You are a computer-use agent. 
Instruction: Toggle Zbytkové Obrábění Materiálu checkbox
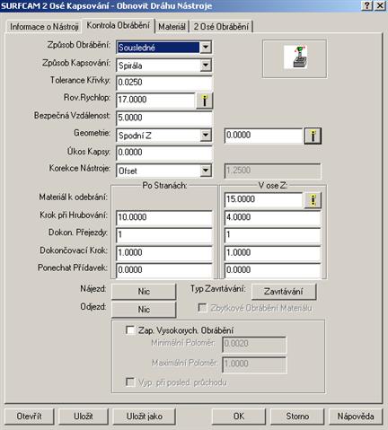point(202,308)
